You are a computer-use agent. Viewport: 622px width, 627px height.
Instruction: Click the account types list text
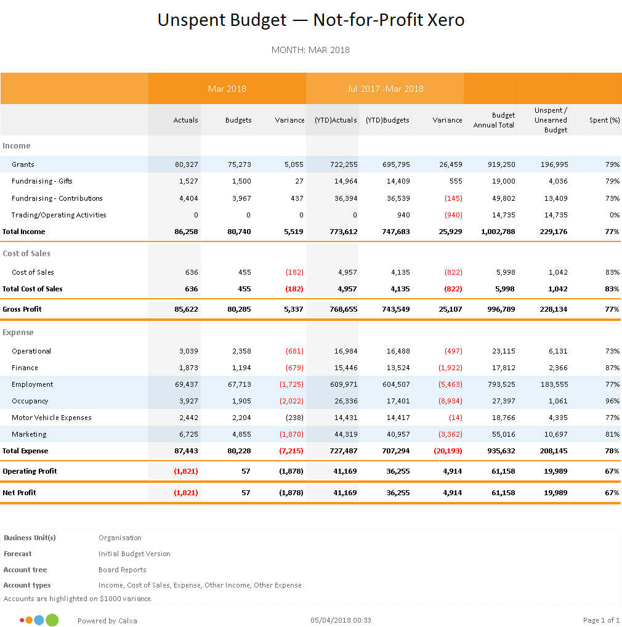[x=200, y=585]
